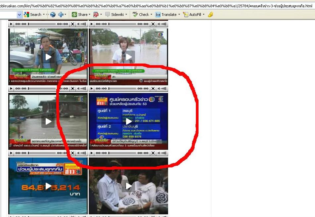Open the search box history dropdown
This screenshot has height=217, width=315.
pyautogui.click(x=19, y=15)
